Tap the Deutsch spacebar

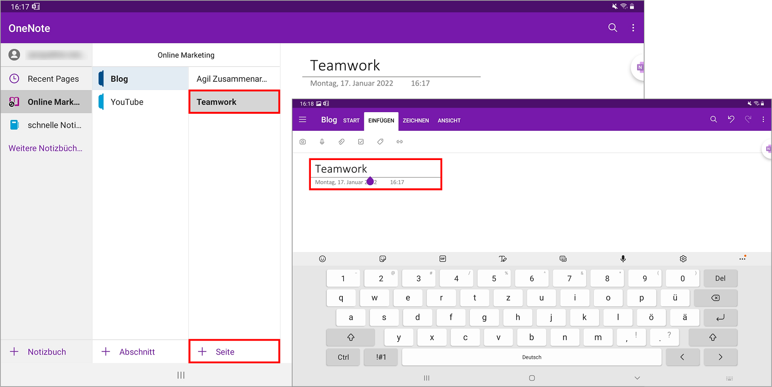pyautogui.click(x=532, y=357)
